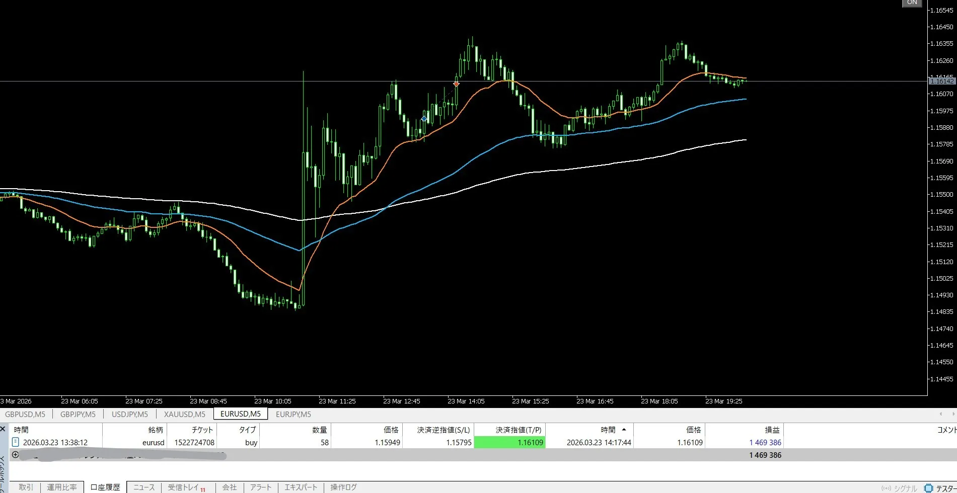Open the エキスパート tab
Viewport: 957px width, 493px height.
[301, 487]
